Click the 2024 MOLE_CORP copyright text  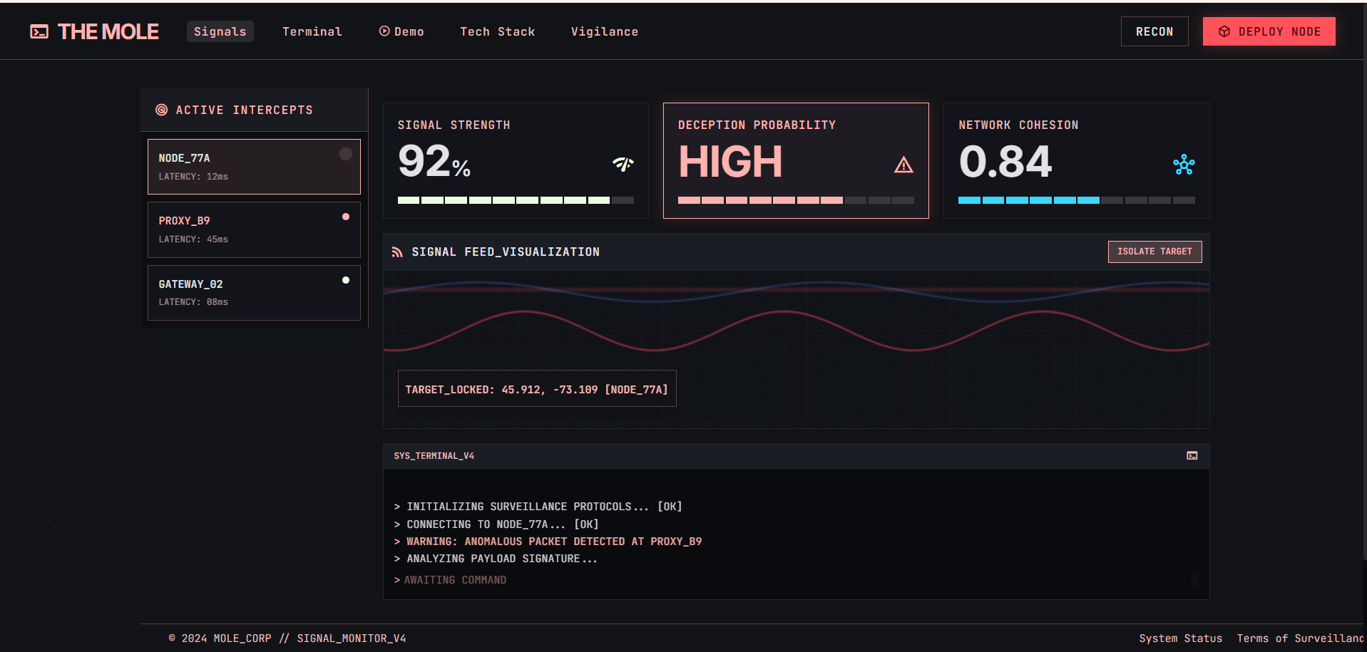pos(287,638)
